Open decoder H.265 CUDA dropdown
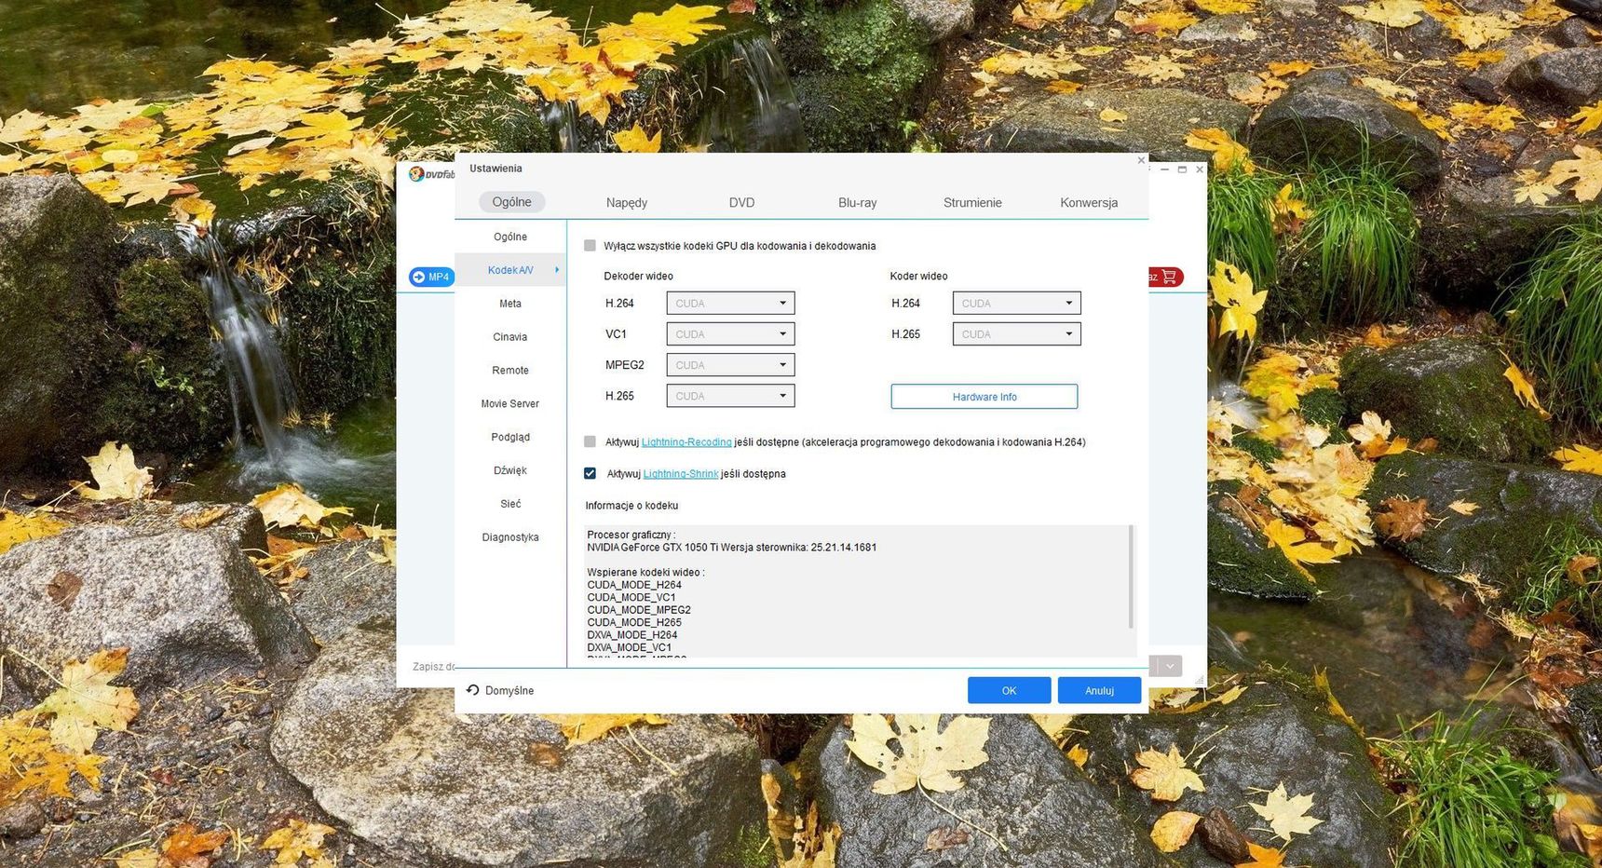Image resolution: width=1602 pixels, height=868 pixels. [x=730, y=396]
